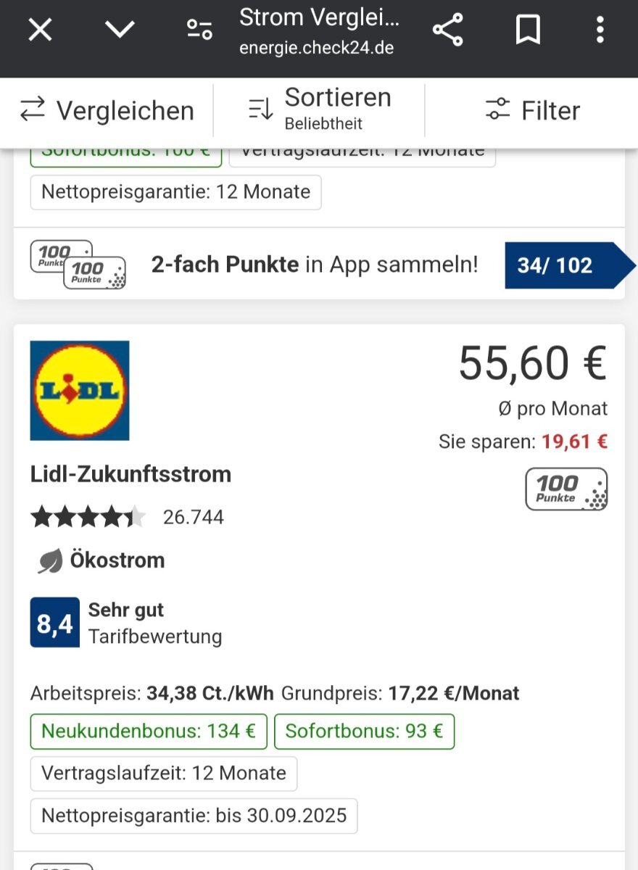Select the Sofortbonus: 93 € tag
The height and width of the screenshot is (870, 638).
tap(364, 731)
